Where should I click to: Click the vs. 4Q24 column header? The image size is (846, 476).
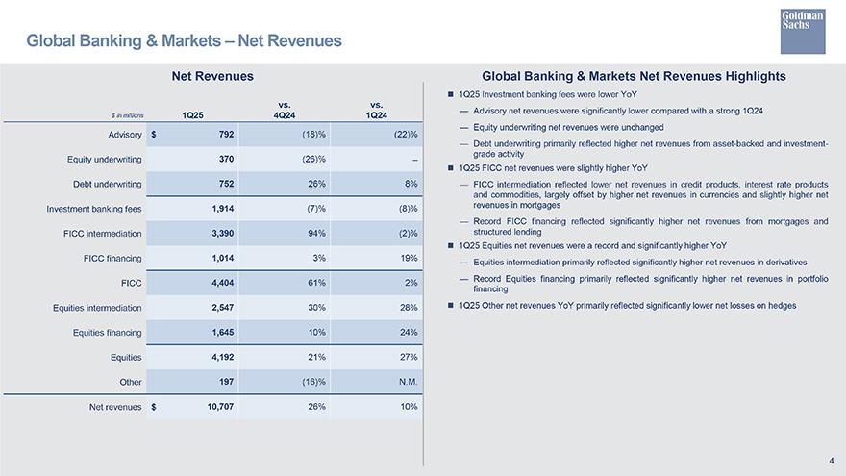pos(284,110)
